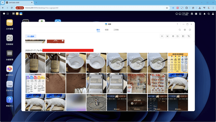
Task: Switch to timeline list view
Action: (x=183, y=36)
